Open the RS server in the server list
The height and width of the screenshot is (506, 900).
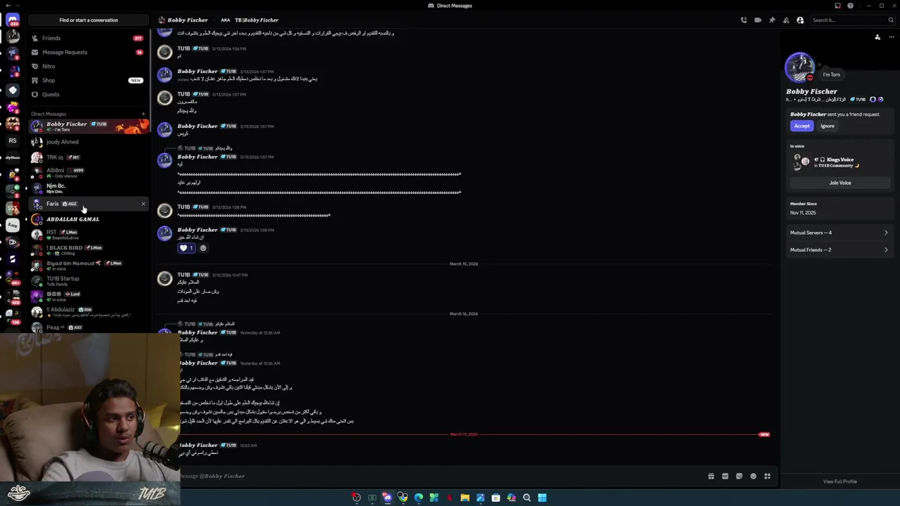tap(13, 141)
